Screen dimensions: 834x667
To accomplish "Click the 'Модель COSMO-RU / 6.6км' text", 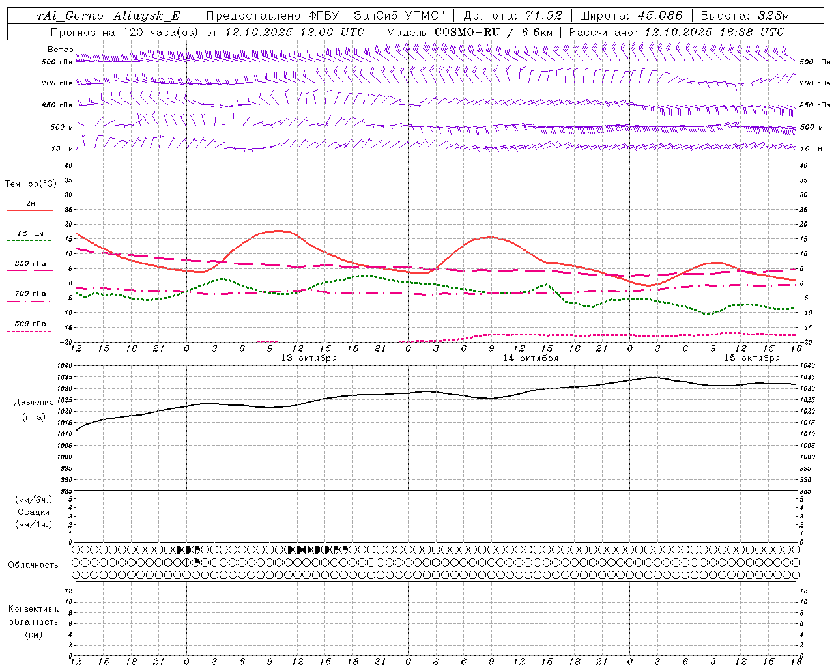I will (x=469, y=32).
